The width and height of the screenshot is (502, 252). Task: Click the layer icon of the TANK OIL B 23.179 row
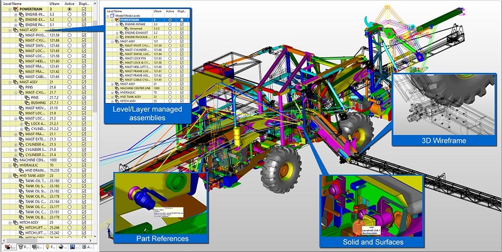pos(21,217)
